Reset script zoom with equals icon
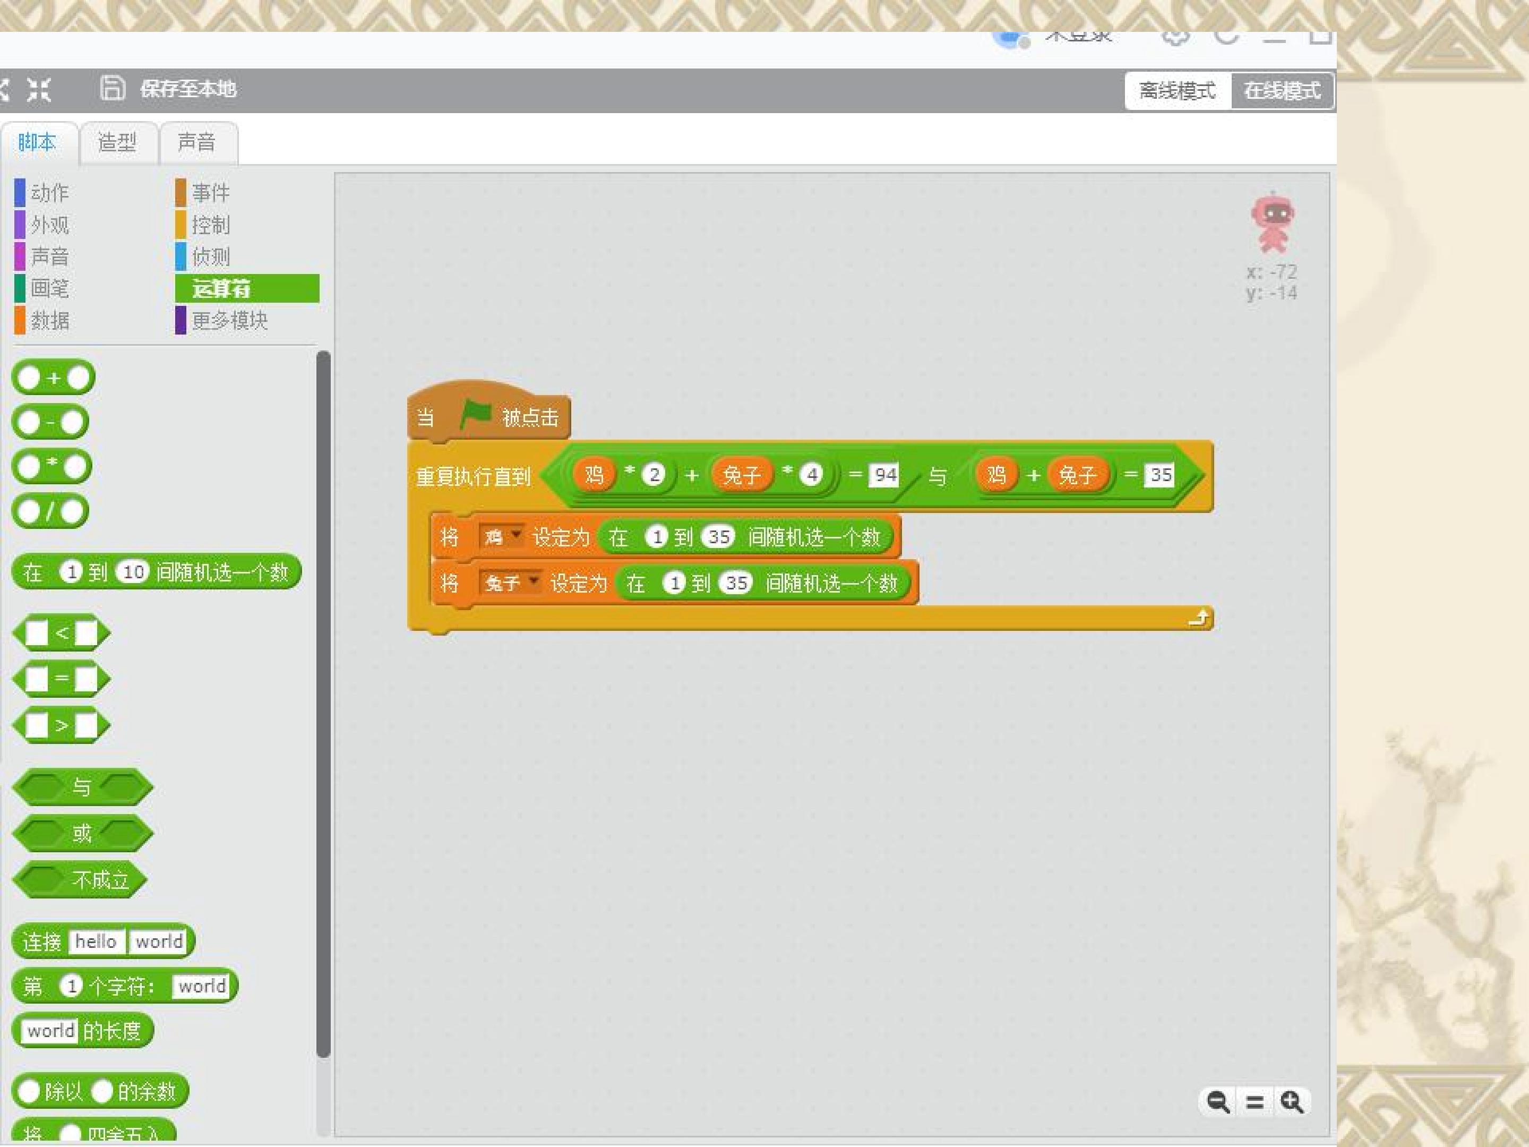Image resolution: width=1529 pixels, height=1147 pixels. click(x=1255, y=1102)
